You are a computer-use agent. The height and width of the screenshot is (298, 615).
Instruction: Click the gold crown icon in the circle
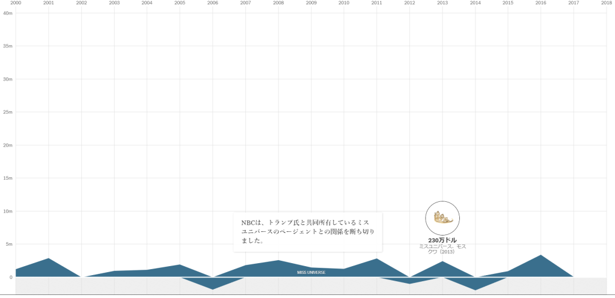point(442,217)
